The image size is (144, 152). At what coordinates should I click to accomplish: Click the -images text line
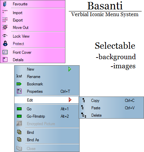pos(123,66)
